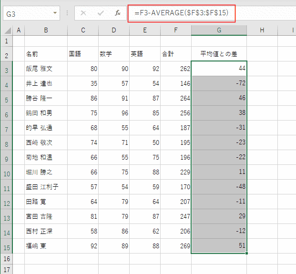Click the fill handle at bottom of G15

(246, 254)
